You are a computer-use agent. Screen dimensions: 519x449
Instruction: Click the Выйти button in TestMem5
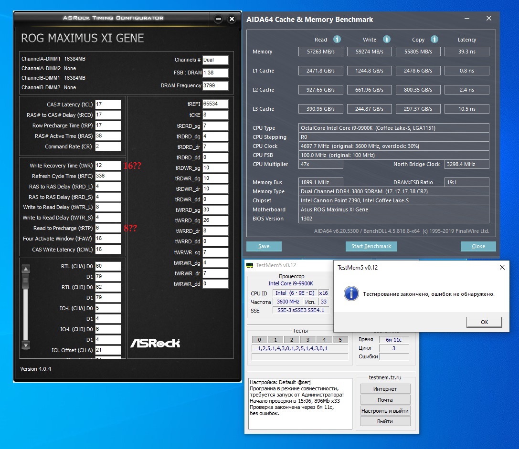(x=385, y=421)
